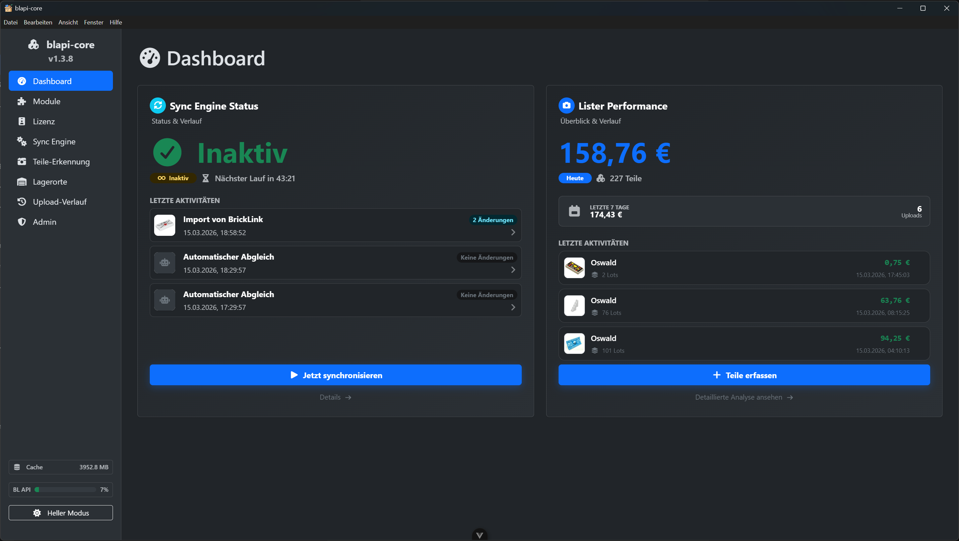Click the BL API usage progress bar

(65, 490)
